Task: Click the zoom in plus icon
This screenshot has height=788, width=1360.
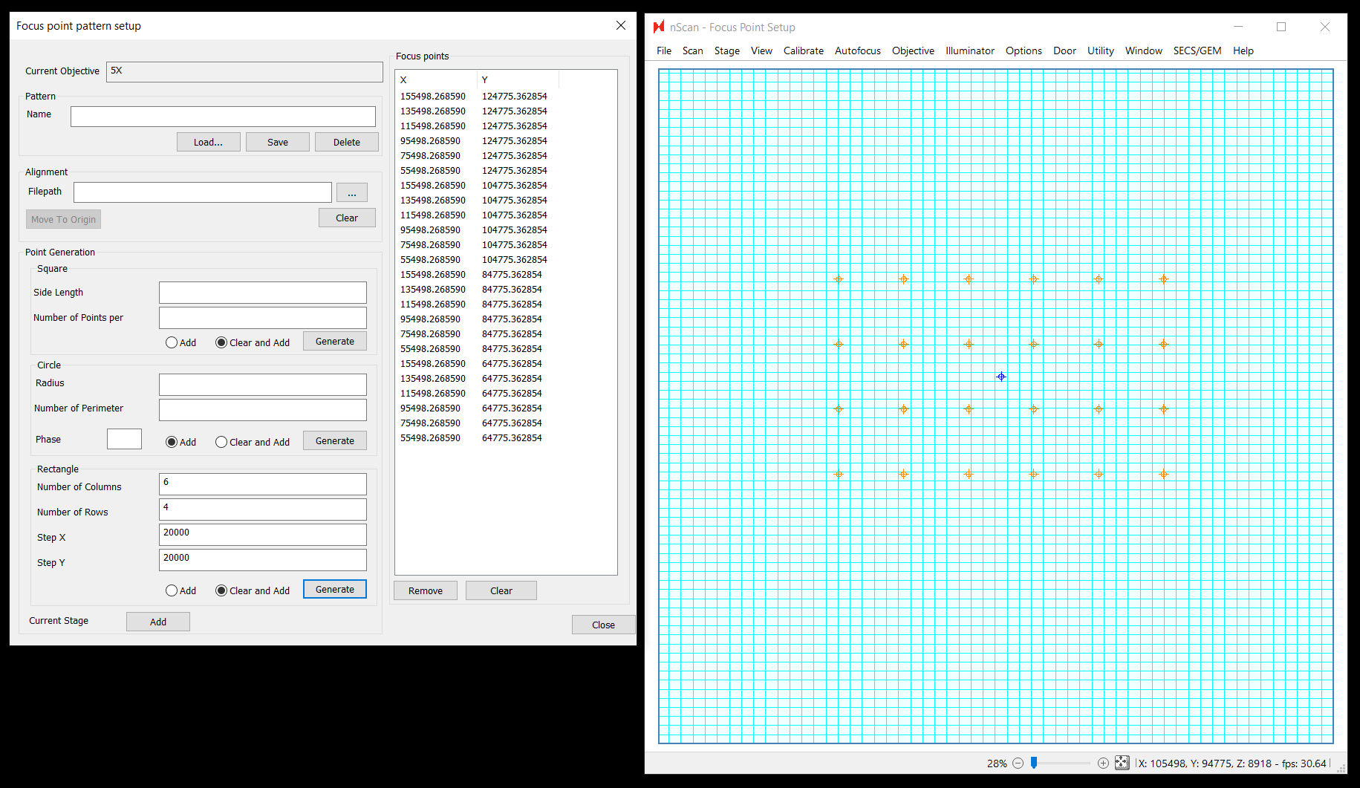Action: point(1103,763)
